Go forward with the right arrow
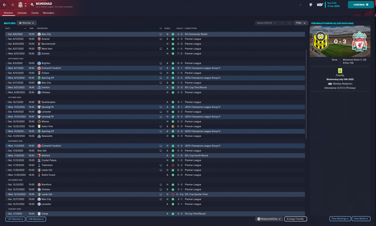The width and height of the screenshot is (376, 226). point(12,5)
